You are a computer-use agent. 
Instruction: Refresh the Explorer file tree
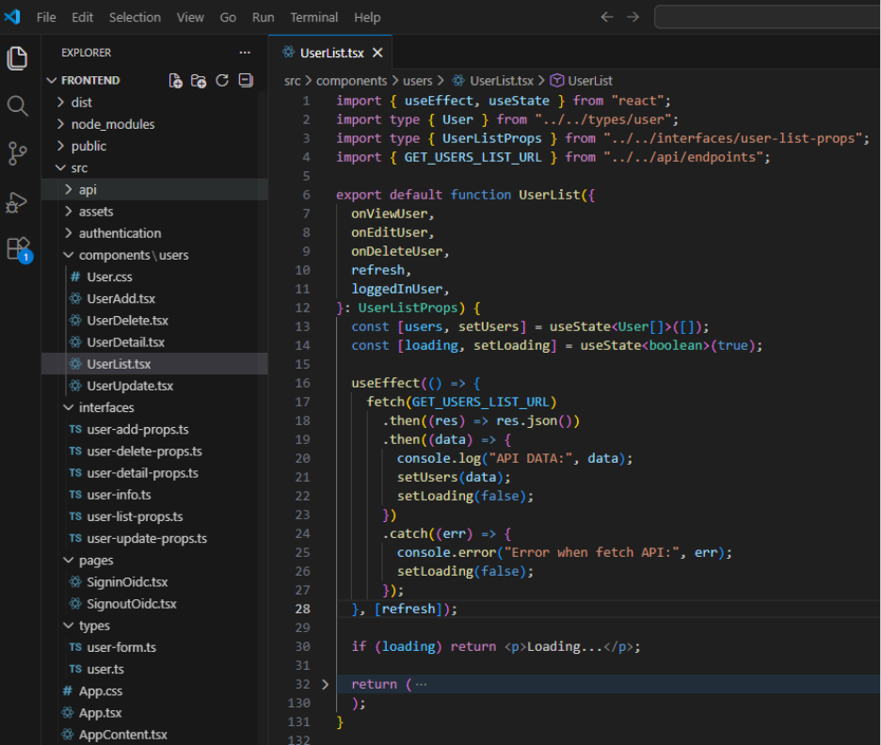[222, 81]
